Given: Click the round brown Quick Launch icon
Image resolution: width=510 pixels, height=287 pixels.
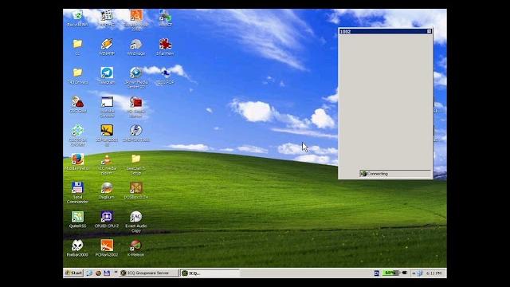Looking at the screenshot, I should pyautogui.click(x=98, y=273).
